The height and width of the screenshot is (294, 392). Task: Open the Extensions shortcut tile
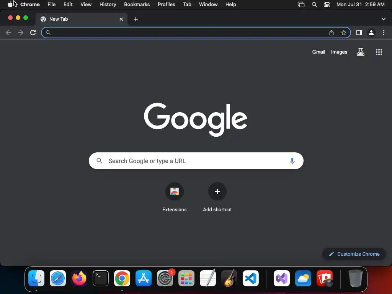click(x=175, y=191)
